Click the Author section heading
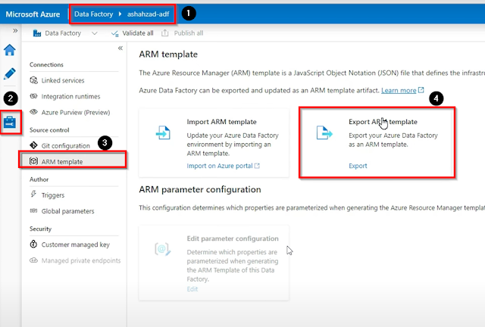This screenshot has height=327, width=485. (x=39, y=179)
